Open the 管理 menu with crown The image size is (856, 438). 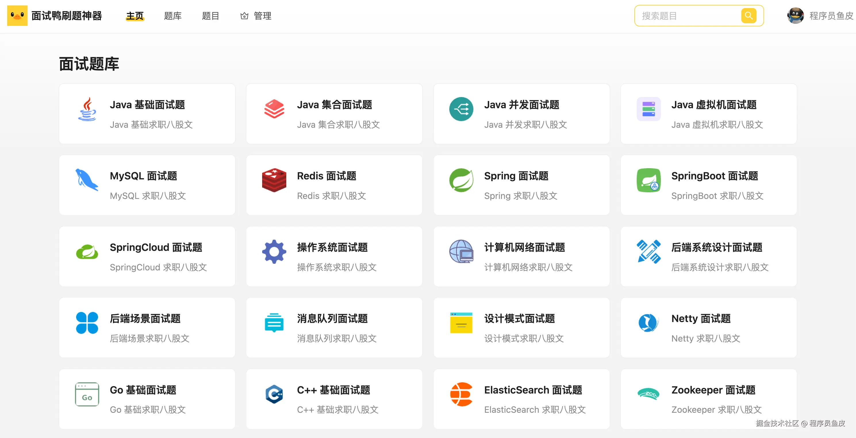(256, 15)
